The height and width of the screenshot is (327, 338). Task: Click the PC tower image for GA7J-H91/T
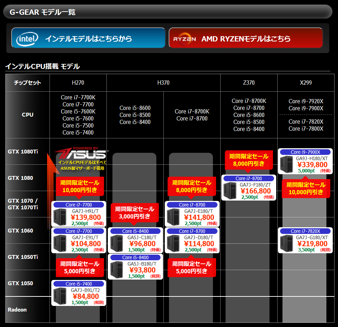pos(60,217)
